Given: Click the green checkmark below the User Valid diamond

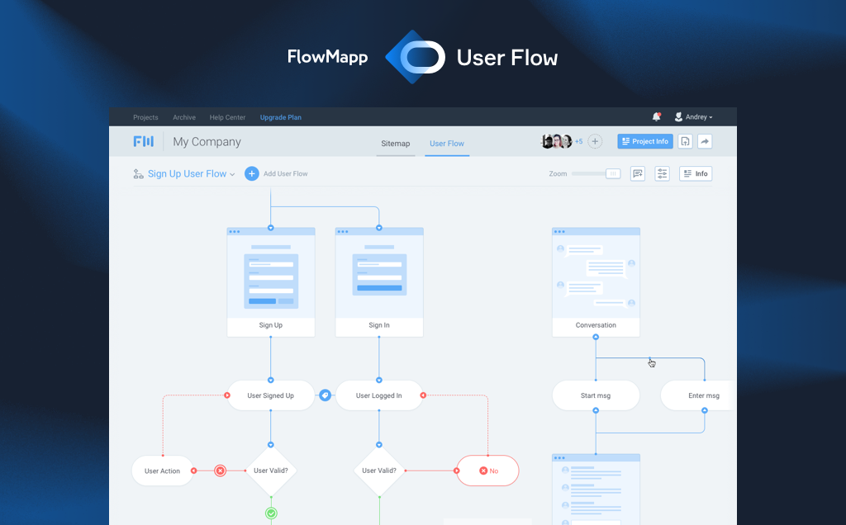Looking at the screenshot, I should 271,513.
